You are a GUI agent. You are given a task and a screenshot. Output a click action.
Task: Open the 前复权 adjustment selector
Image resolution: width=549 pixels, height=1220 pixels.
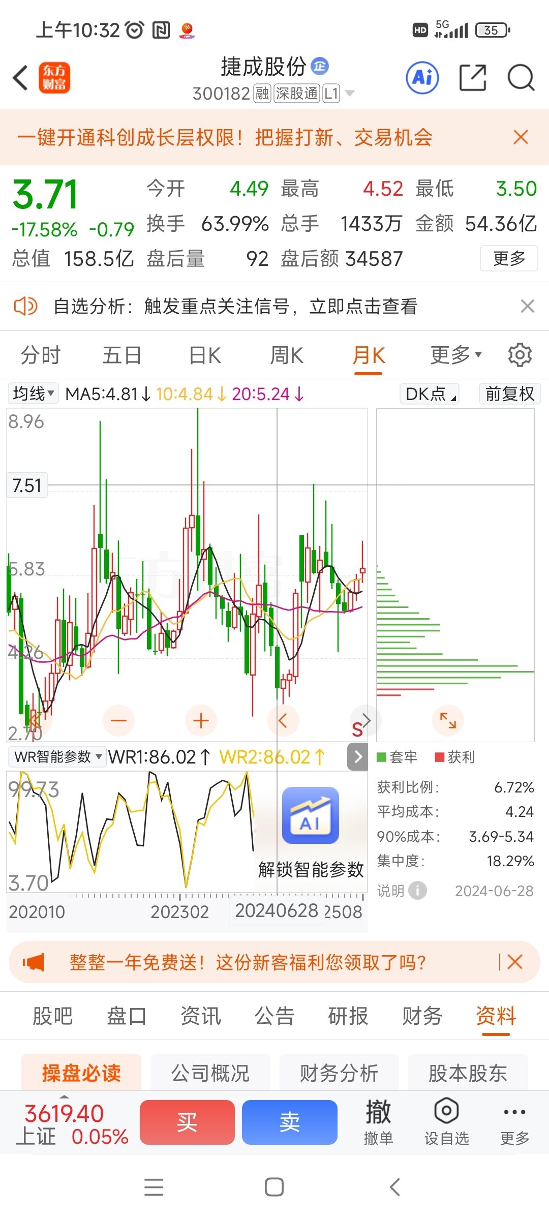(510, 393)
